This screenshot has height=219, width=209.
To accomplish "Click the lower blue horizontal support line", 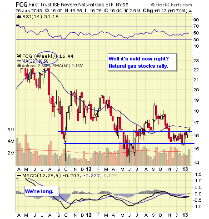I will click(129, 144).
